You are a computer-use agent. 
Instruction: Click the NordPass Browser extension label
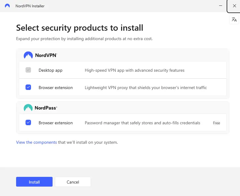point(56,123)
